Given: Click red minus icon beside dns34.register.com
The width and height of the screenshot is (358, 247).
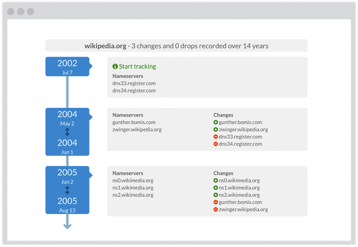Looking at the screenshot, I should pyautogui.click(x=215, y=144).
